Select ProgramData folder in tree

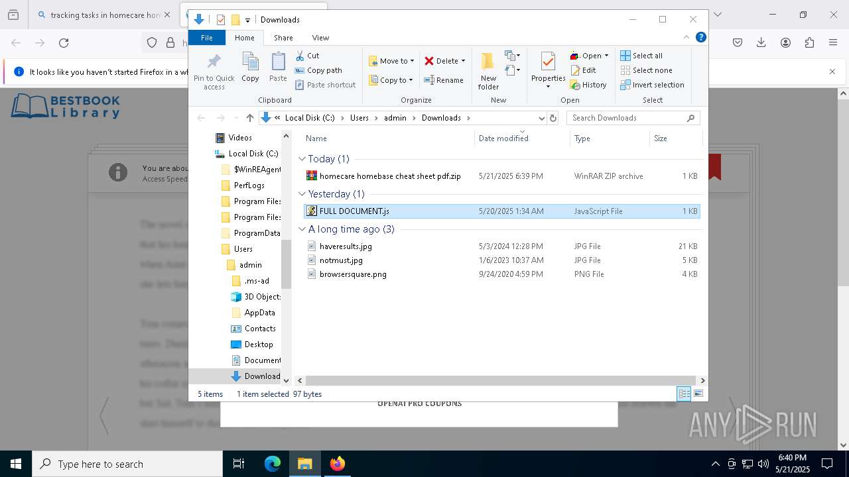(250, 233)
